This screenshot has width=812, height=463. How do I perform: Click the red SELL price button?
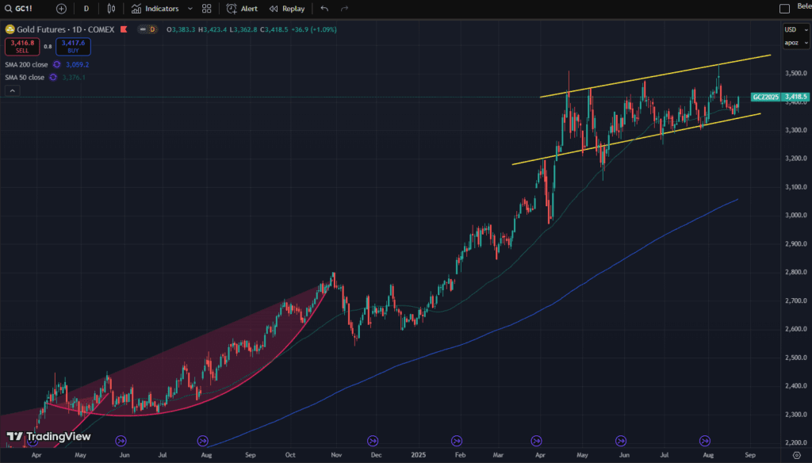22,47
